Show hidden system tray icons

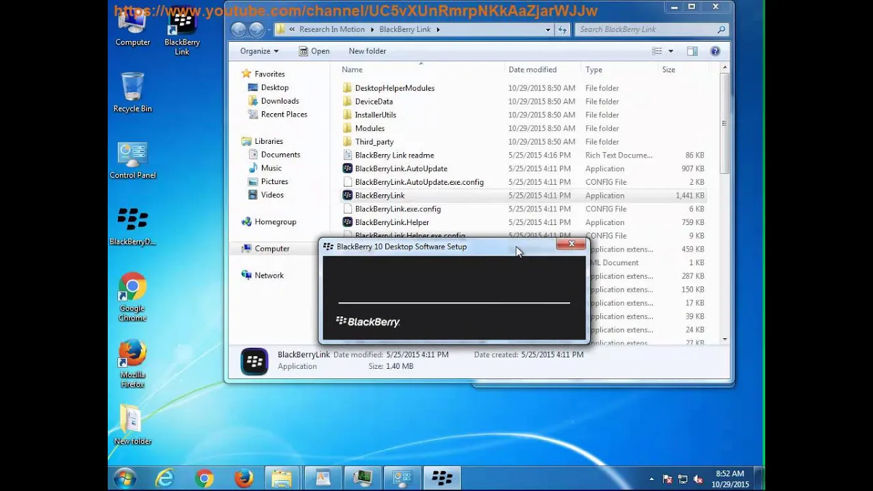651,479
